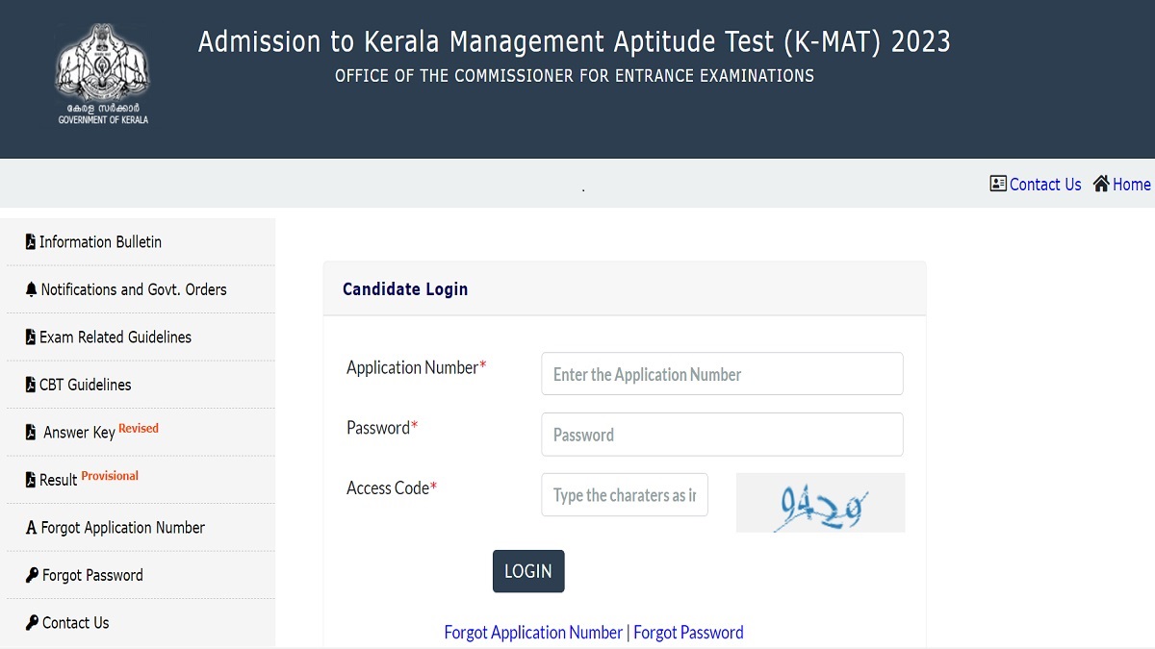Click the key icon beside Forgot Password in sidebar
Image resolution: width=1155 pixels, height=649 pixels.
[33, 575]
